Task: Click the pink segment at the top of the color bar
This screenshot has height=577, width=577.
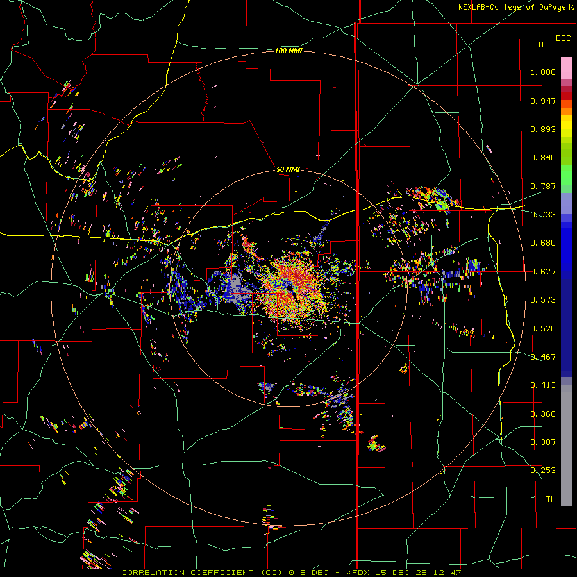Action: 566,69
